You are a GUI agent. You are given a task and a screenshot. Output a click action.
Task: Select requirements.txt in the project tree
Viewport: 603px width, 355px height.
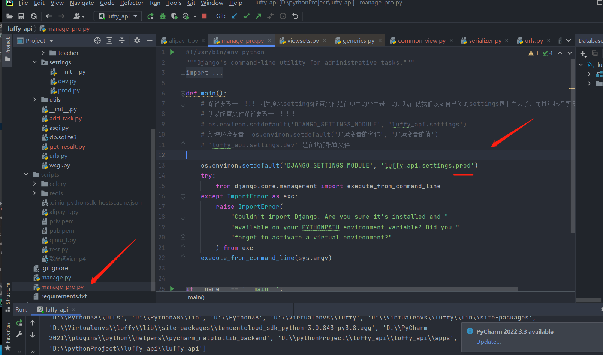coord(64,296)
